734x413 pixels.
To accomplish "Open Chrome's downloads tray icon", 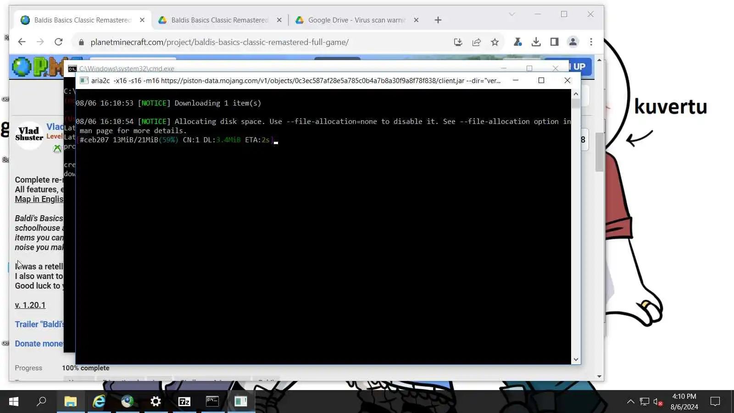I will (536, 42).
